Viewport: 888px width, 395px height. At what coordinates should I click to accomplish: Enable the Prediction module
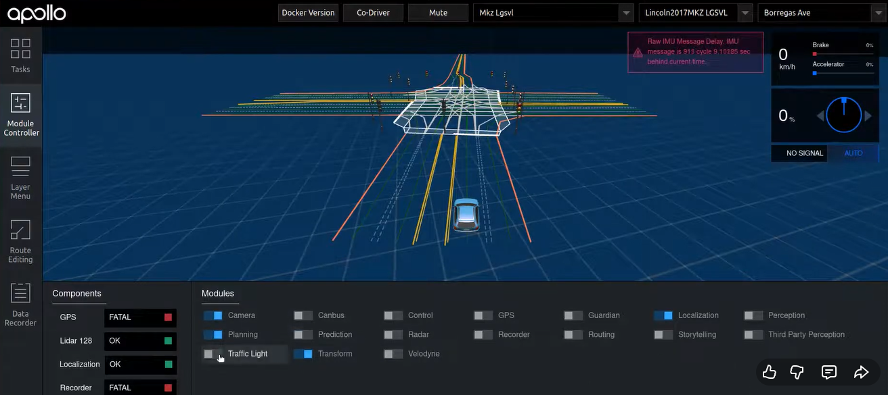303,334
